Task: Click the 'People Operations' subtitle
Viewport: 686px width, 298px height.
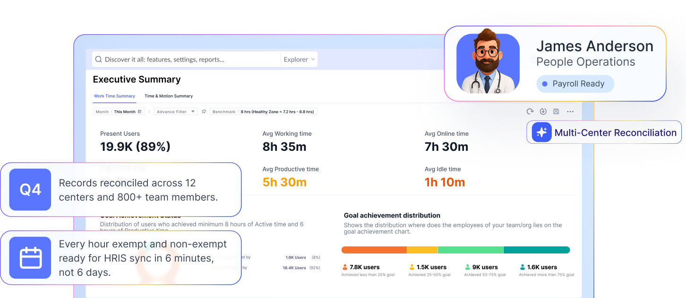Action: tap(586, 62)
